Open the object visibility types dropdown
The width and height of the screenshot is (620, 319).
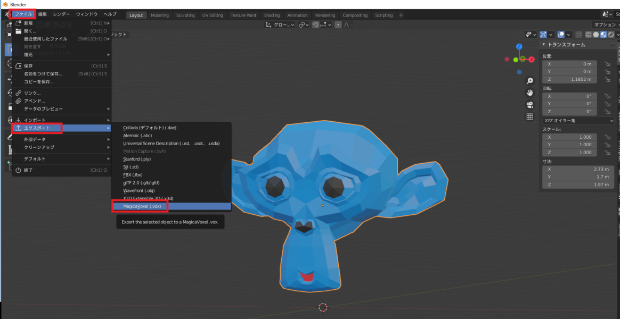point(531,35)
